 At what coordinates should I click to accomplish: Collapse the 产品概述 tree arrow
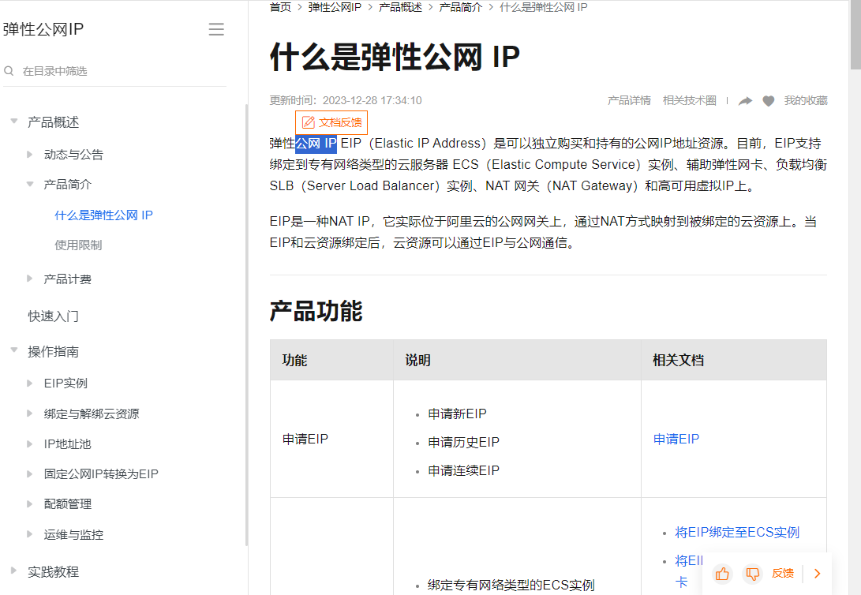[14, 122]
